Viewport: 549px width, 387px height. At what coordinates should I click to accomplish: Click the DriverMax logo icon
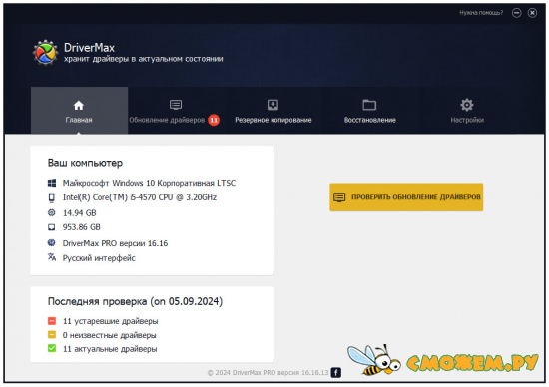point(46,53)
